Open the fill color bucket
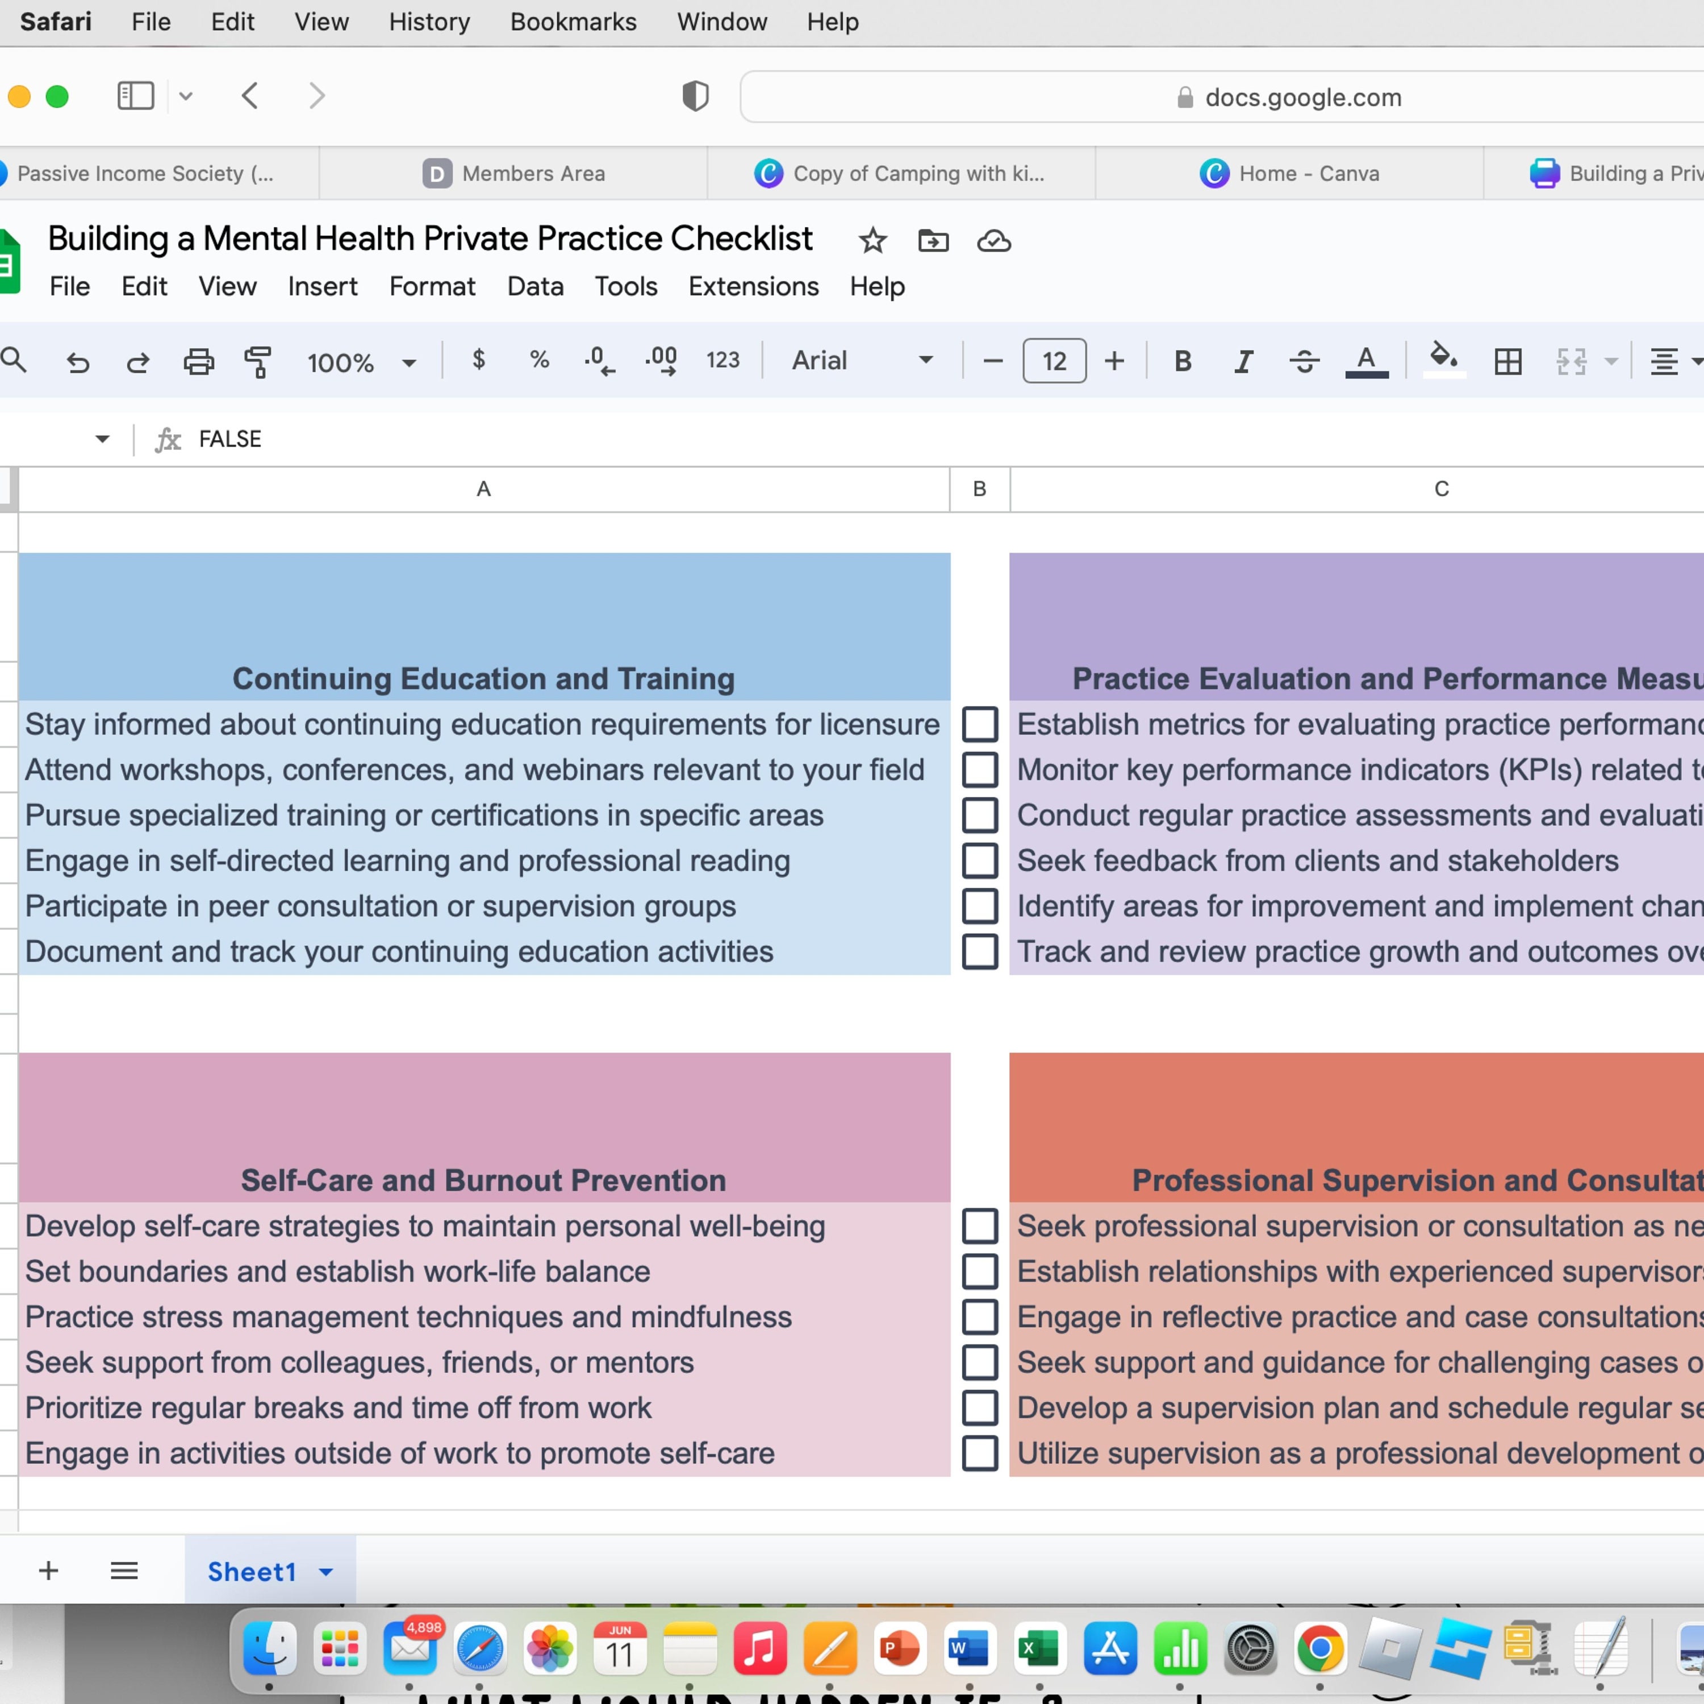The height and width of the screenshot is (1704, 1704). point(1444,359)
